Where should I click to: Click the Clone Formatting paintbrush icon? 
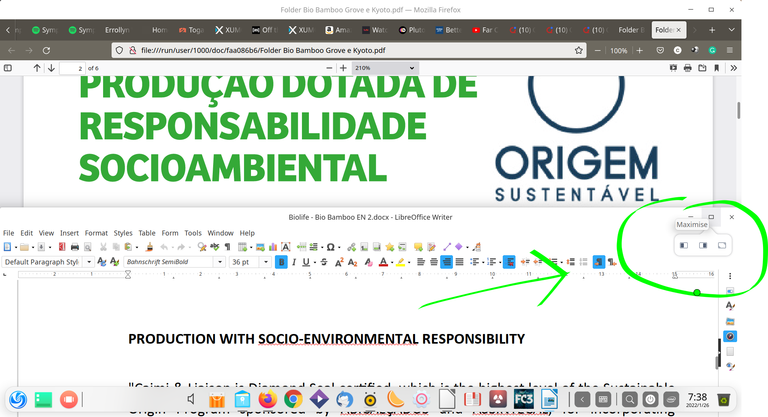(x=149, y=247)
